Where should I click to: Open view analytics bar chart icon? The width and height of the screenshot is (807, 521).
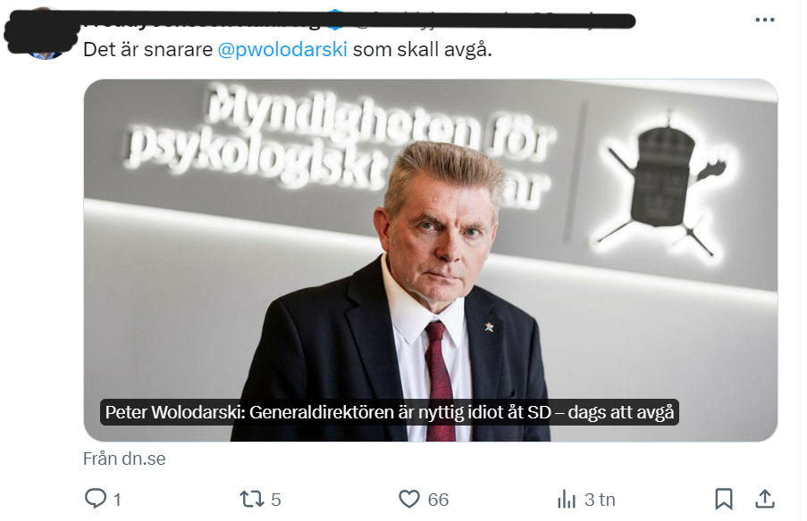coord(566,499)
